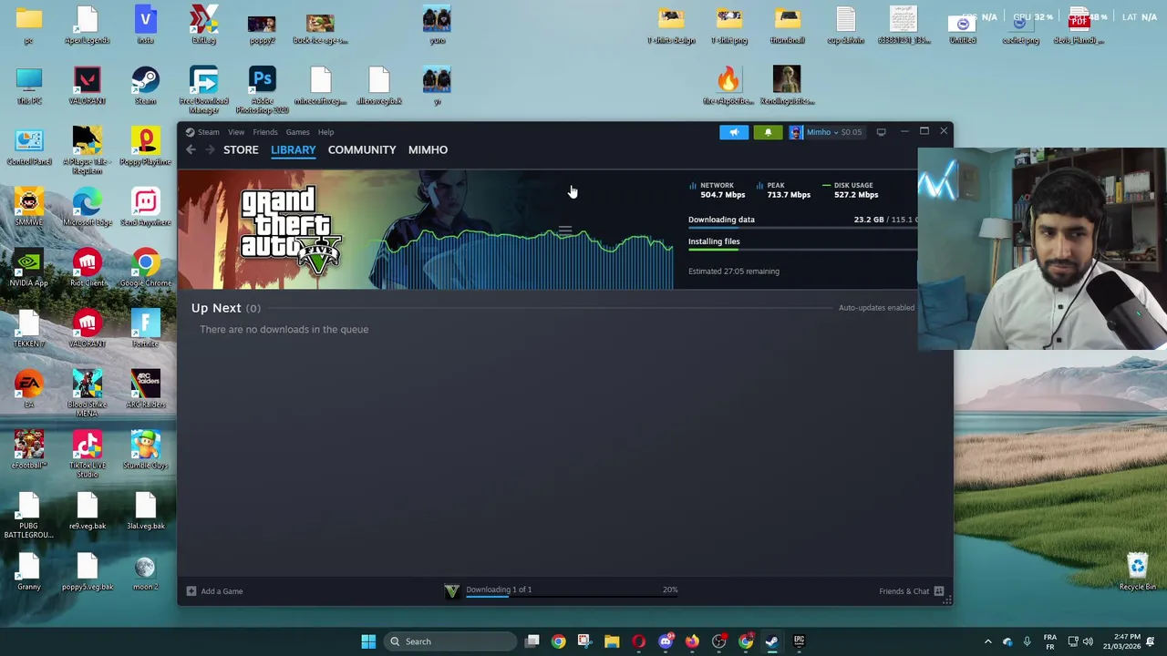Show hidden system tray icons chevron
This screenshot has height=656, width=1167.
click(x=987, y=641)
